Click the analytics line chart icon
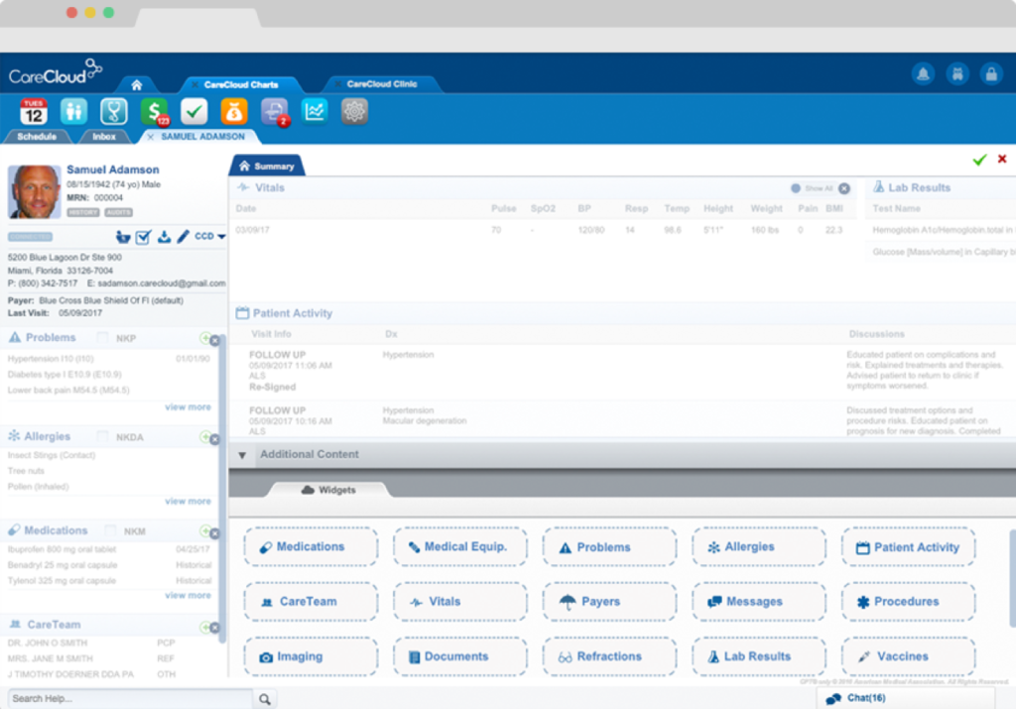This screenshot has width=1016, height=709. (x=315, y=111)
